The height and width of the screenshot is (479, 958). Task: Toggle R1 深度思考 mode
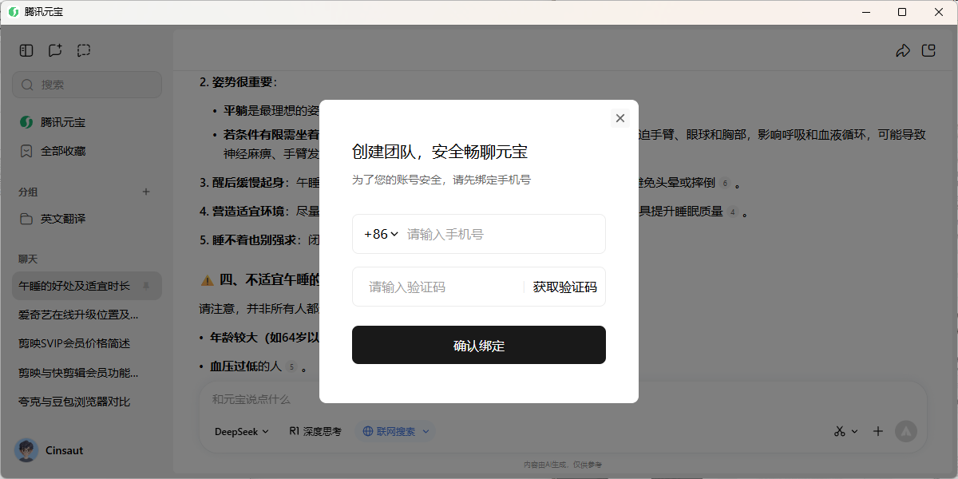point(315,431)
